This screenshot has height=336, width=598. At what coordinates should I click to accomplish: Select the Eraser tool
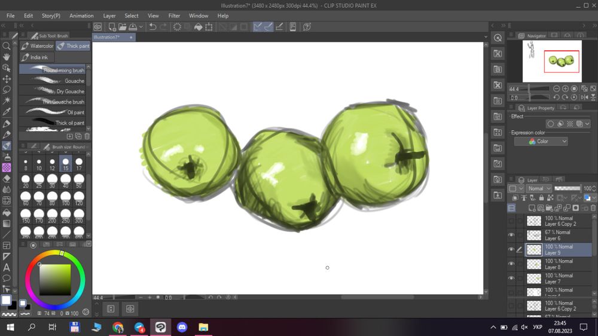(x=7, y=179)
